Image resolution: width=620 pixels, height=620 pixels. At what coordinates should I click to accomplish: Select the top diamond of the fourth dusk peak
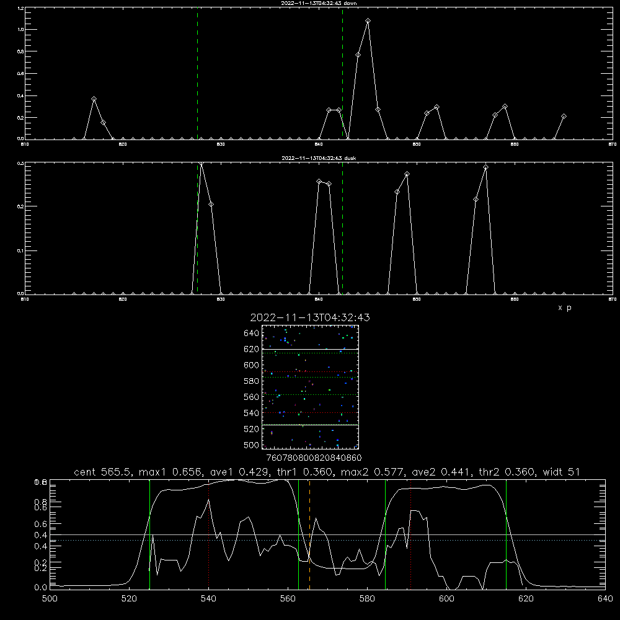(x=485, y=167)
